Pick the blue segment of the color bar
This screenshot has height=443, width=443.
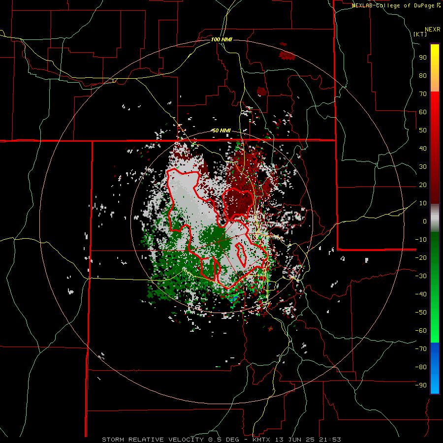pos(435,368)
